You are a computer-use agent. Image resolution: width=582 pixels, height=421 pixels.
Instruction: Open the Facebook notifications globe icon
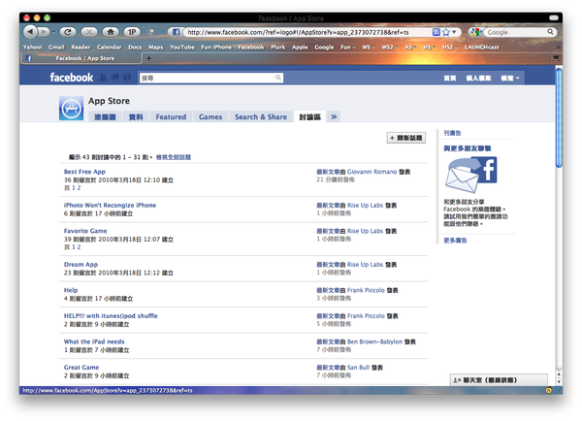(127, 78)
